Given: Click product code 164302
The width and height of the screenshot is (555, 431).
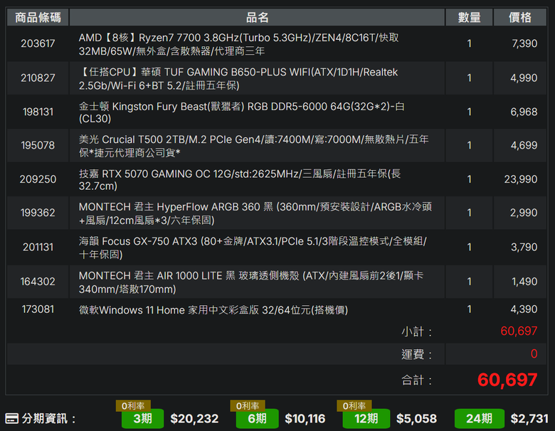Looking at the screenshot, I should point(38,282).
